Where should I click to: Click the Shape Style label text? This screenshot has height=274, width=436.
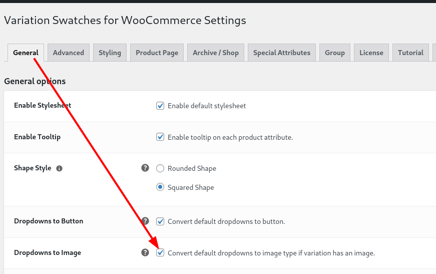pyautogui.click(x=33, y=168)
